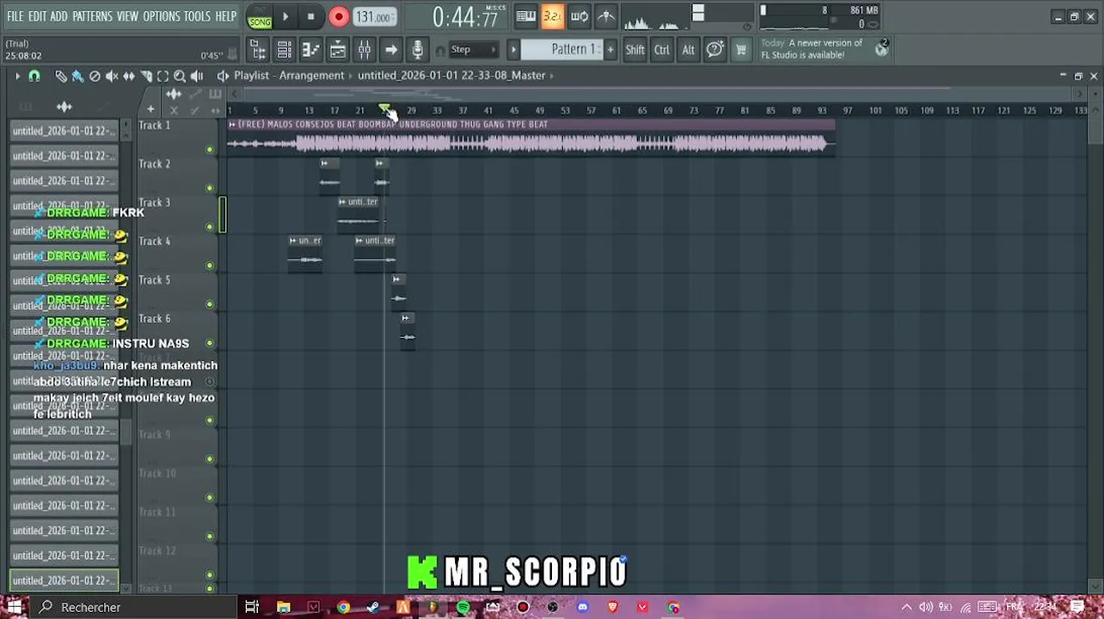Select the Malos Consejos beat audio clip
The image size is (1104, 619).
point(531,138)
